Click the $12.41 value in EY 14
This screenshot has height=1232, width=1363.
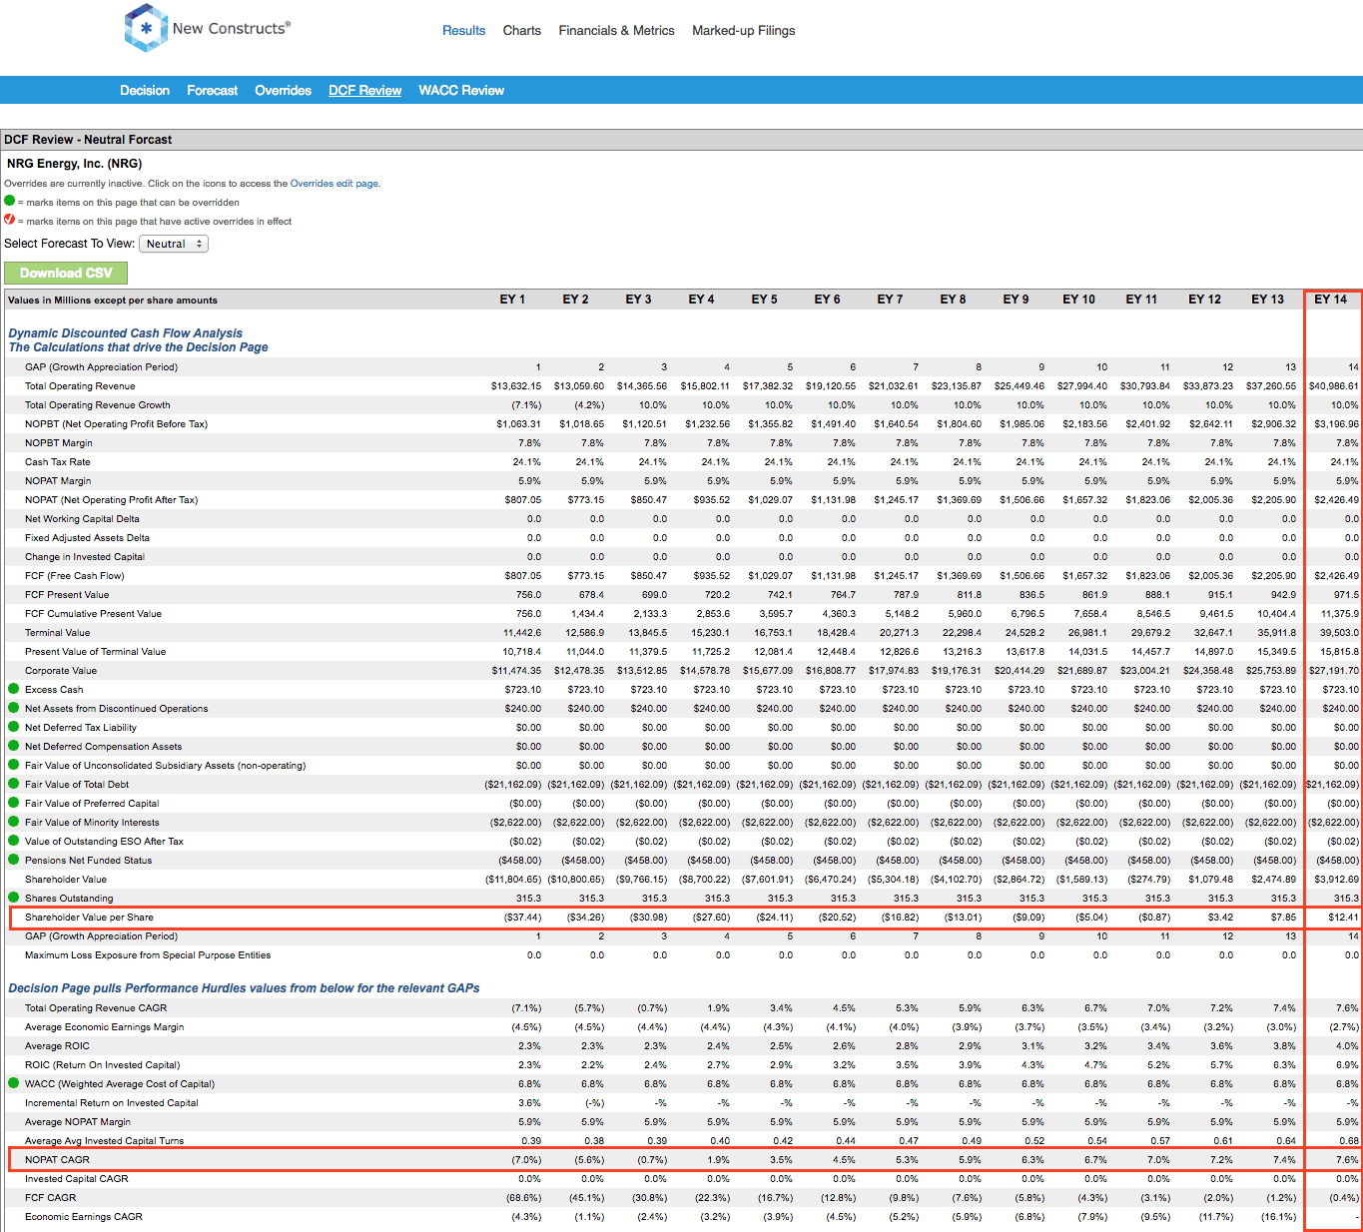click(x=1343, y=918)
